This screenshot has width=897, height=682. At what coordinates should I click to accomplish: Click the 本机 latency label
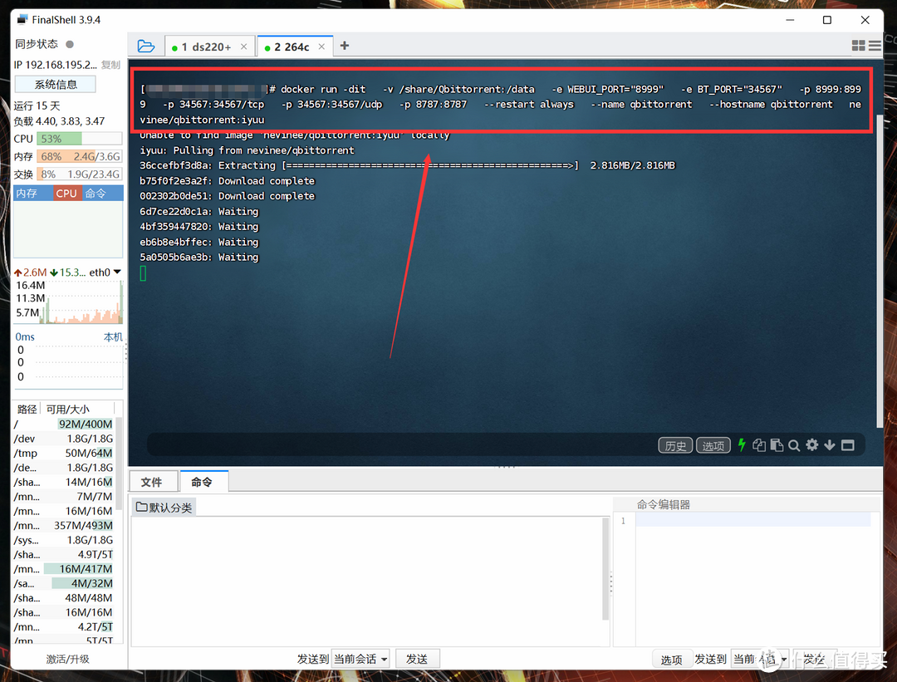click(x=113, y=337)
